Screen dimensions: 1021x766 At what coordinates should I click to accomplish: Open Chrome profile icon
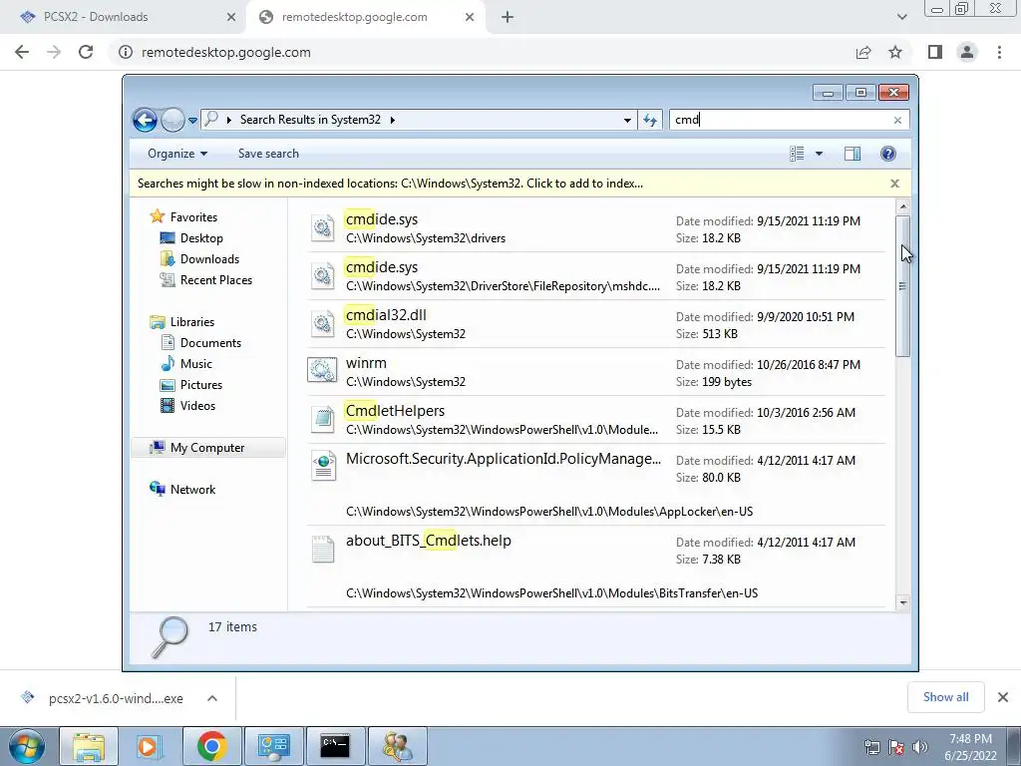967,52
